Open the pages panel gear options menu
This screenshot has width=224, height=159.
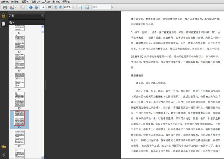point(12,22)
